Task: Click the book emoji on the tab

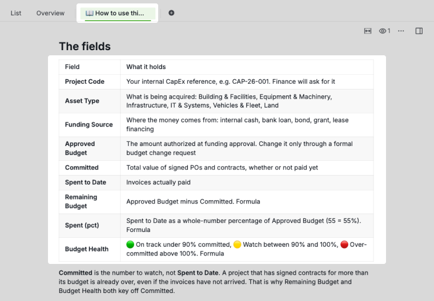Action: coord(90,13)
